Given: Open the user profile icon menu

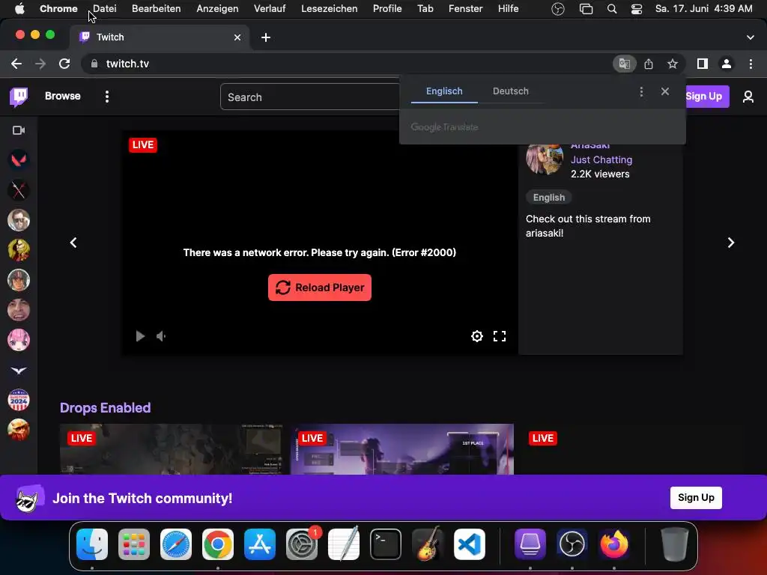Looking at the screenshot, I should 748,97.
